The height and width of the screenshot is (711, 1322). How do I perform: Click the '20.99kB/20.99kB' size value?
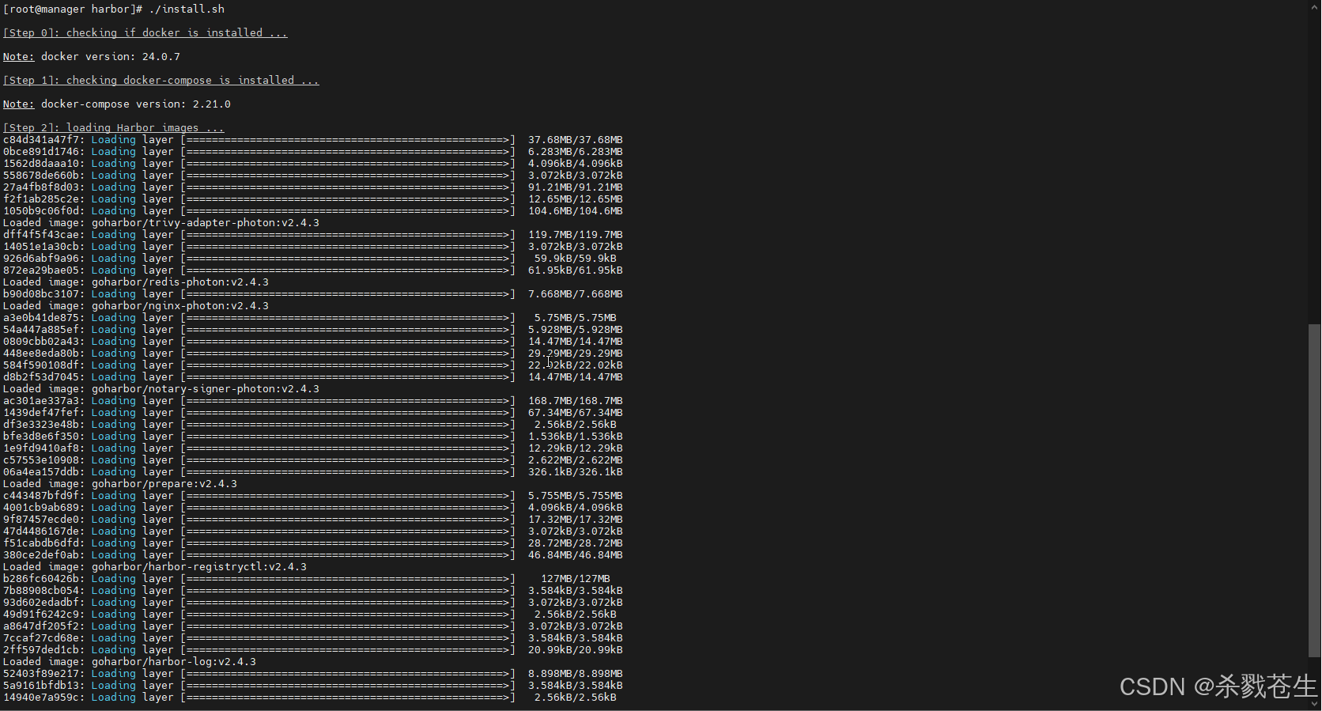pos(576,650)
